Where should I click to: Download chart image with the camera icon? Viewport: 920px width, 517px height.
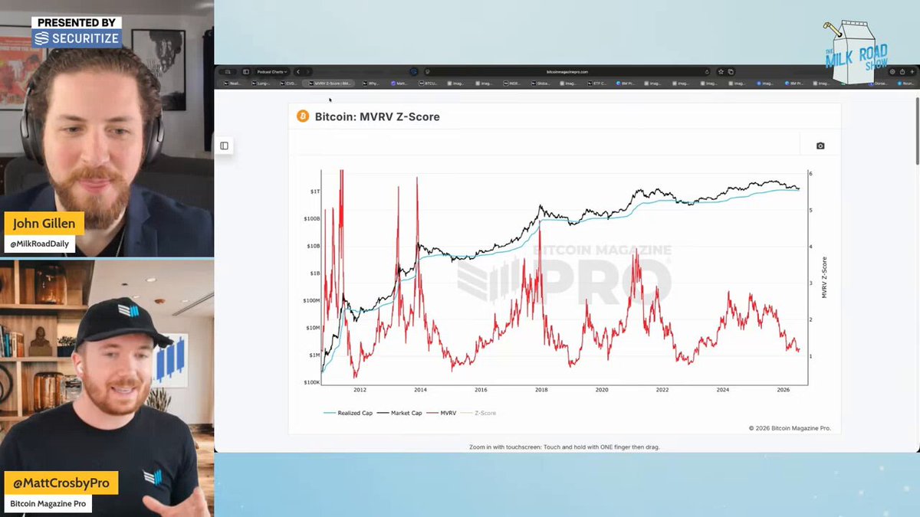pos(820,146)
